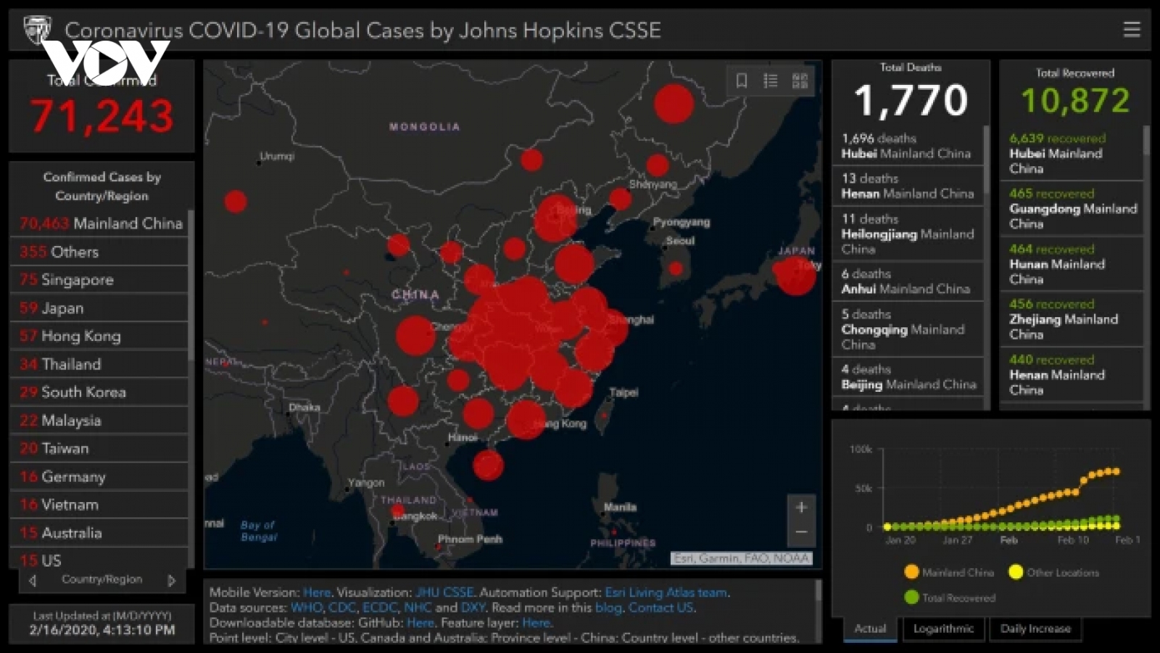
Task: Open the hamburger menu in the header
Action: (1131, 30)
